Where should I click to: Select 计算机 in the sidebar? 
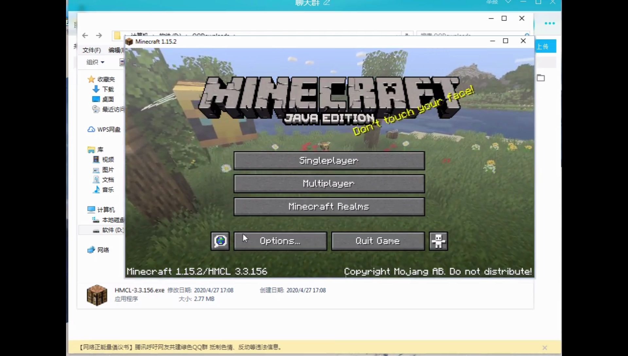(x=106, y=210)
